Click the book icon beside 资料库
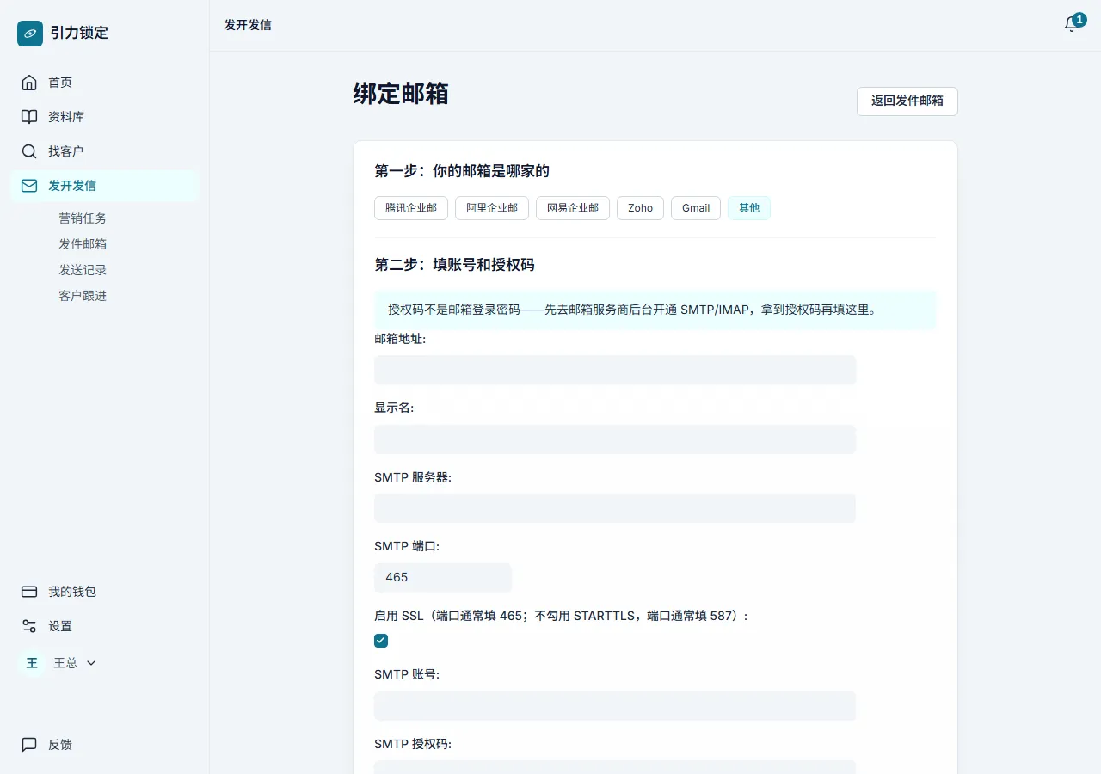This screenshot has width=1101, height=774. (29, 117)
